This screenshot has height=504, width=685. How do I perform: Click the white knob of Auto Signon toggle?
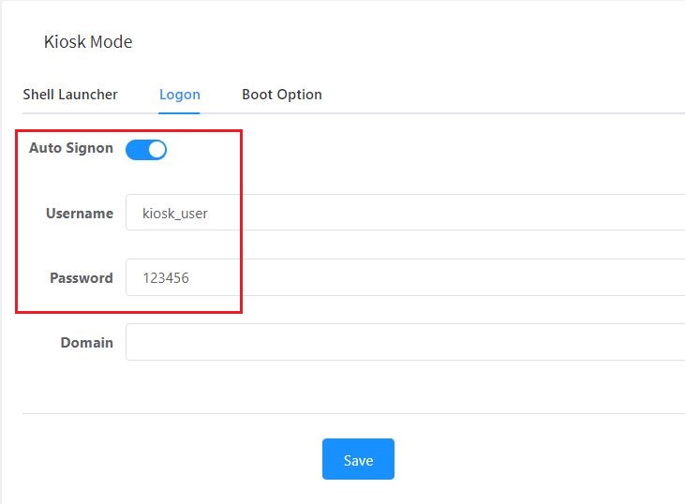[x=156, y=149]
